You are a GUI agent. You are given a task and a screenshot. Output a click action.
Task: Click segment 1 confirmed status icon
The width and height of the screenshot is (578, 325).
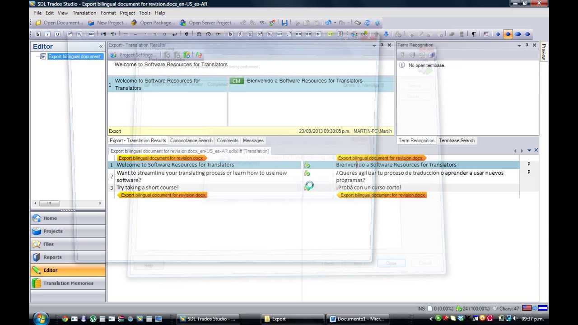(307, 165)
